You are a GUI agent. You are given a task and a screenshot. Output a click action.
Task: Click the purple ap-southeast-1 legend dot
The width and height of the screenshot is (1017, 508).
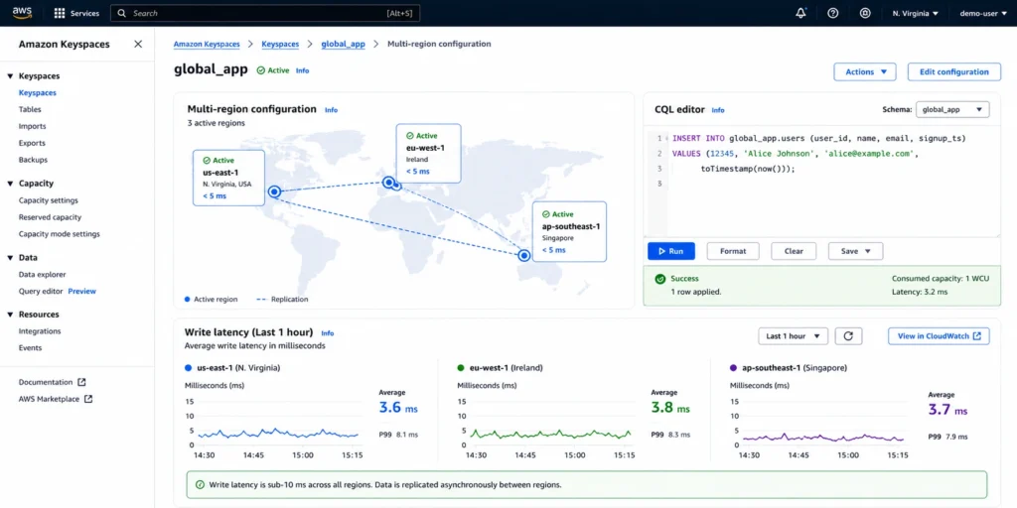click(x=733, y=367)
